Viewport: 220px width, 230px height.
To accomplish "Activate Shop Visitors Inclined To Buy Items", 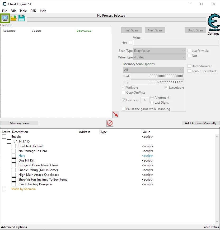I will pos(14,180).
